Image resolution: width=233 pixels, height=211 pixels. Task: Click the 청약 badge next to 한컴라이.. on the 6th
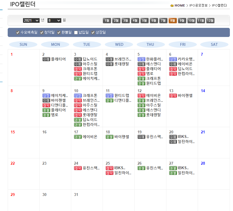pos(173,74)
